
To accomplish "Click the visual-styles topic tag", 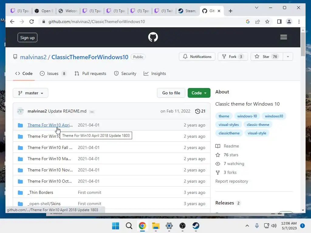I will [x=228, y=125].
